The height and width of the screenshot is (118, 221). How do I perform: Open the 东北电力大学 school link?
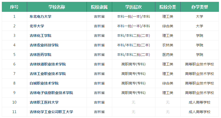(x=40, y=16)
